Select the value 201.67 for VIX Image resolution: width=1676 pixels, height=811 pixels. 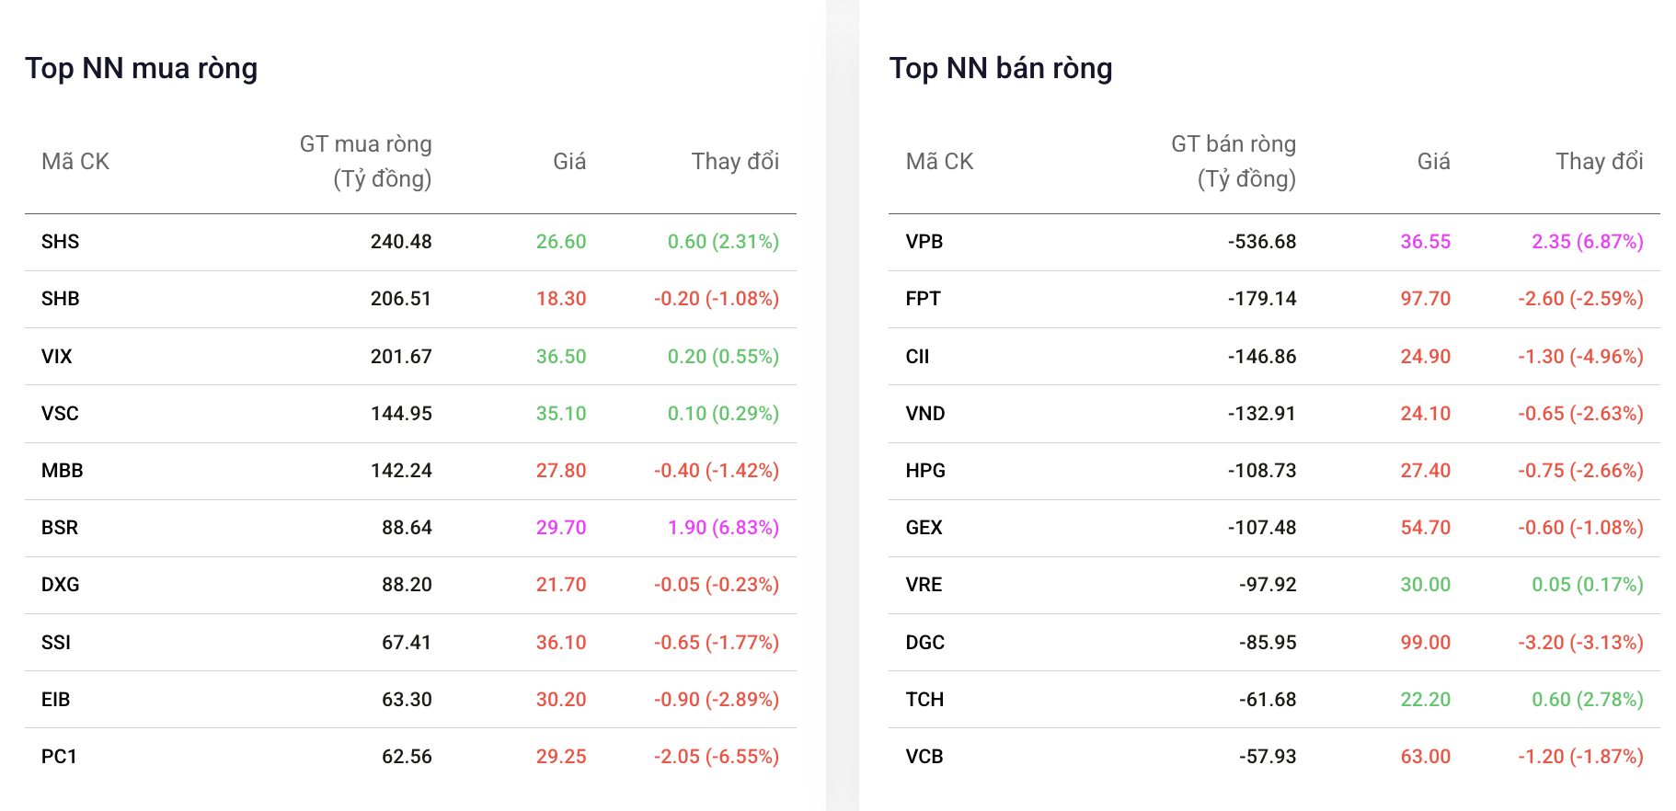401,357
